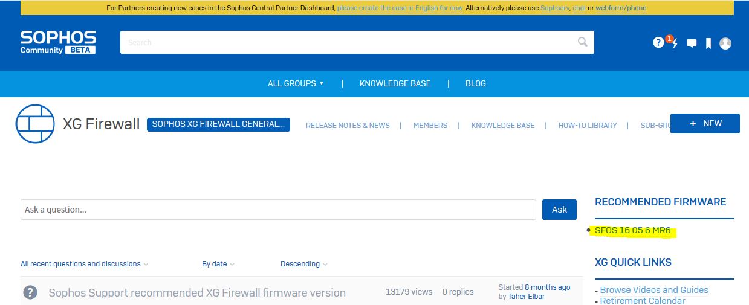Open group Knowledge Base tab
The width and height of the screenshot is (749, 305).
(503, 125)
